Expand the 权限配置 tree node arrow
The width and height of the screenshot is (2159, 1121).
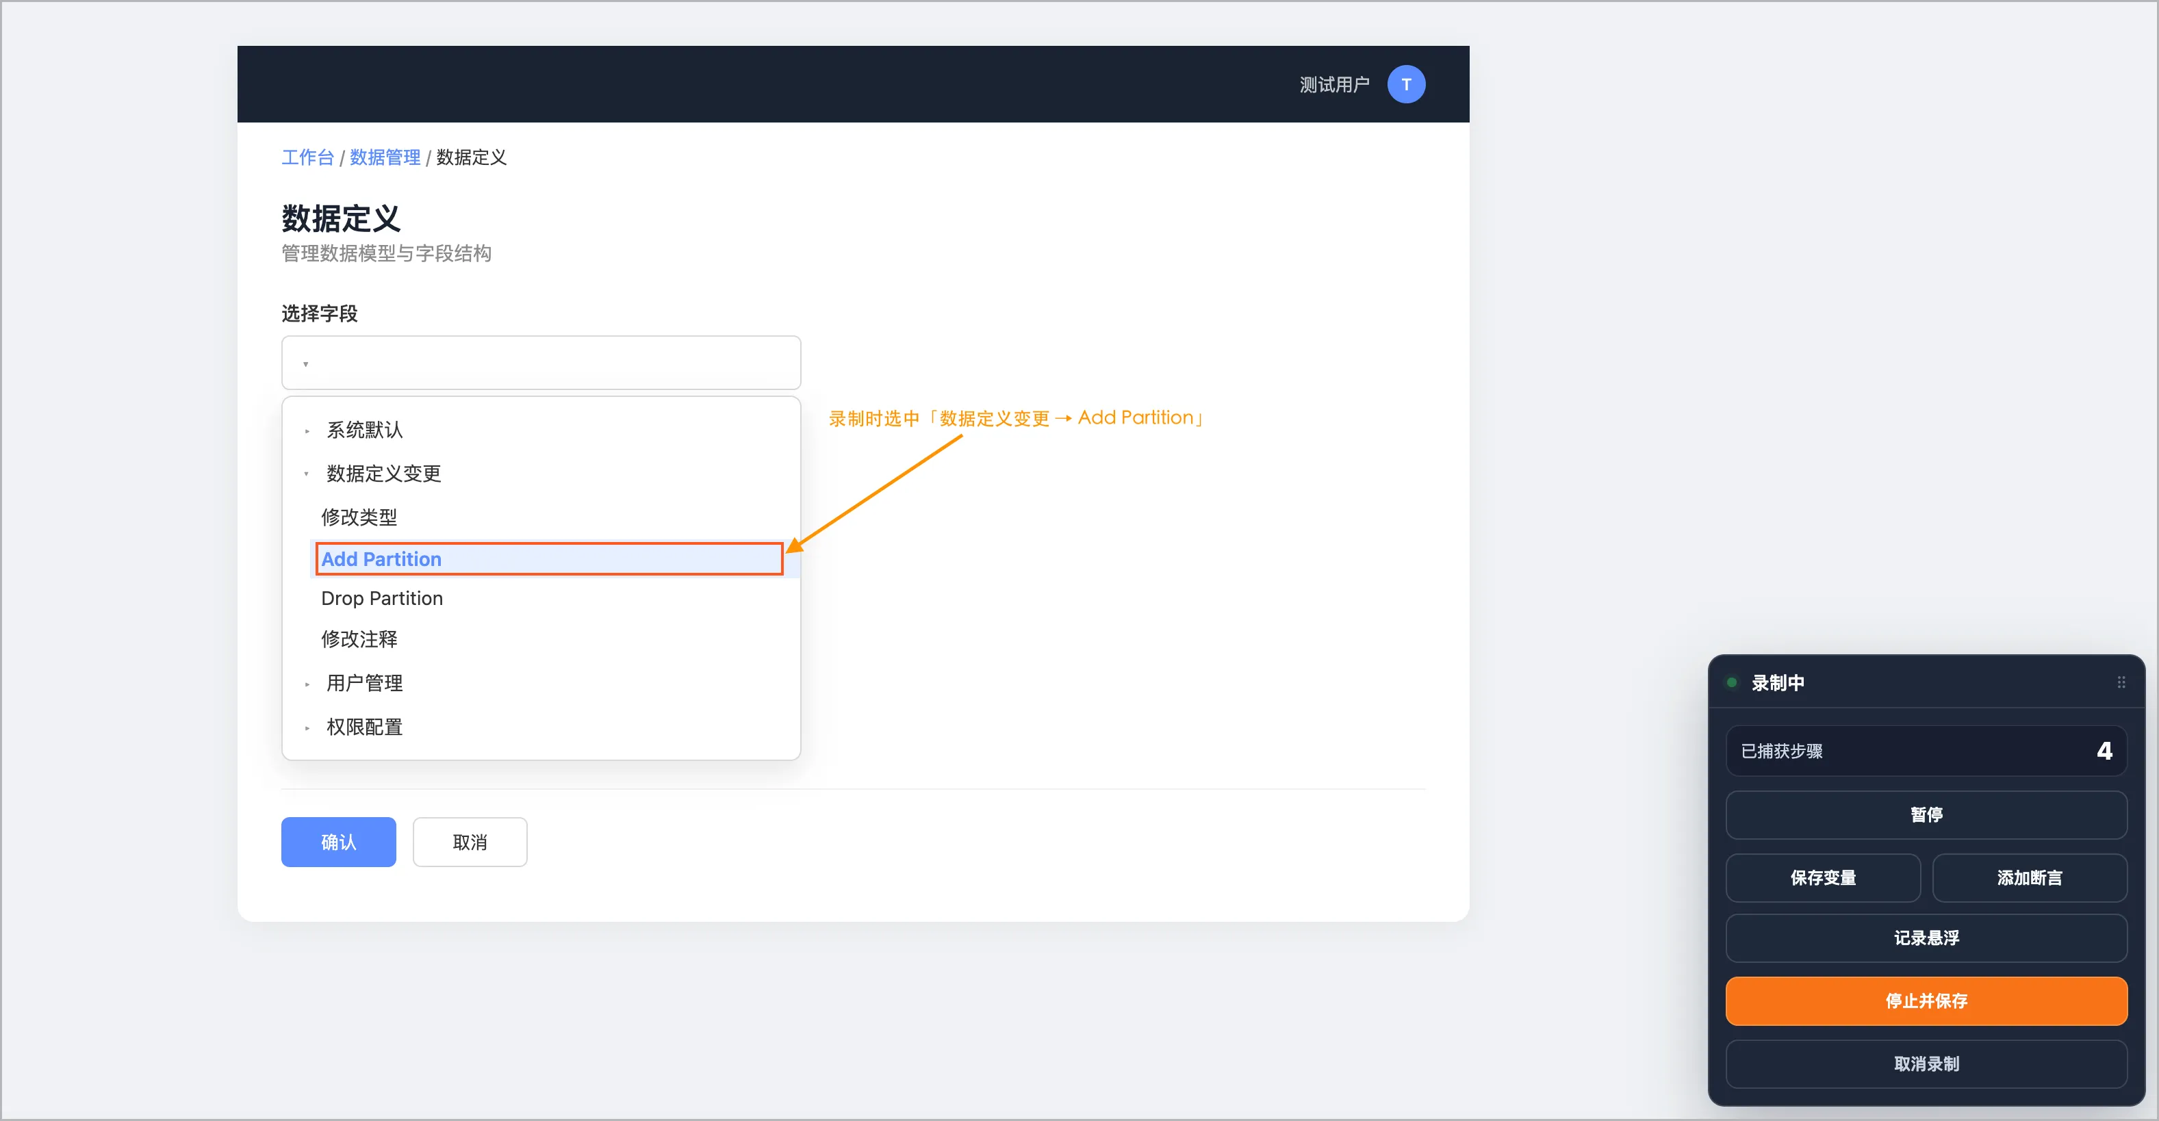coord(307,727)
